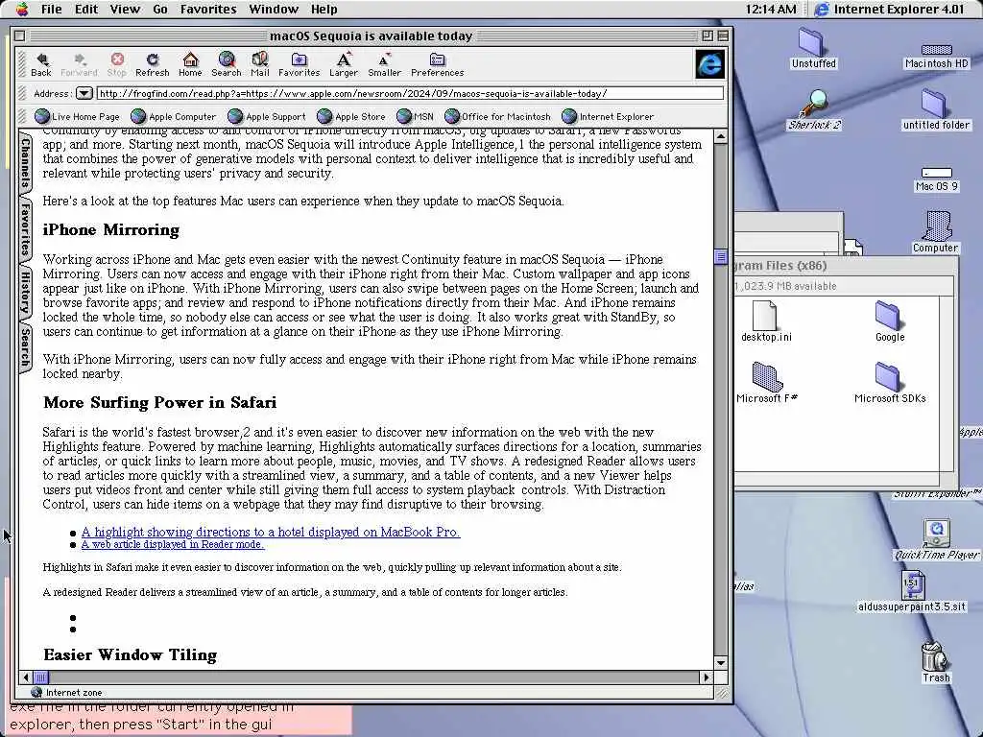Click the vertical scrollbar thumb
Image resolution: width=983 pixels, height=737 pixels.
pyautogui.click(x=720, y=256)
